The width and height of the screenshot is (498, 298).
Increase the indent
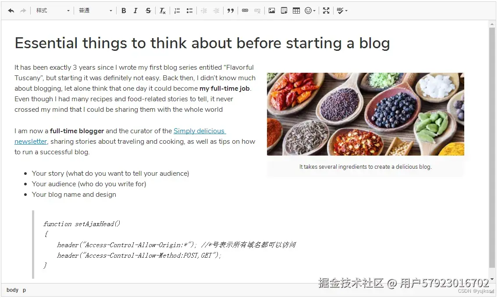[x=216, y=11]
